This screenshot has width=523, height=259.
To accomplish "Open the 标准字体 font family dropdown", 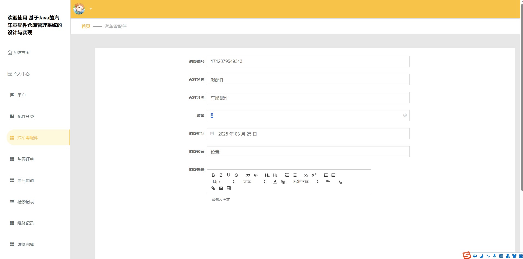I will pos(306,182).
